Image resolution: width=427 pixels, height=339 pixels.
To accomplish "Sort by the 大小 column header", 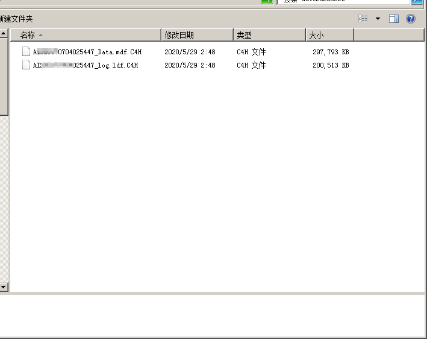I will pos(330,35).
